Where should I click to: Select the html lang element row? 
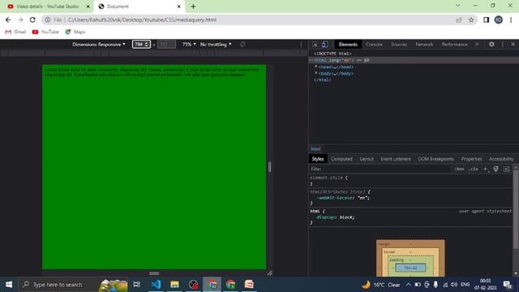[414, 60]
